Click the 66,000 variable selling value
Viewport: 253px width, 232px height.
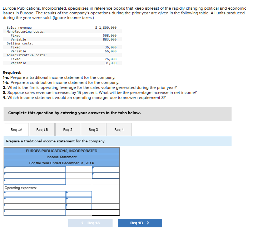[111, 51]
